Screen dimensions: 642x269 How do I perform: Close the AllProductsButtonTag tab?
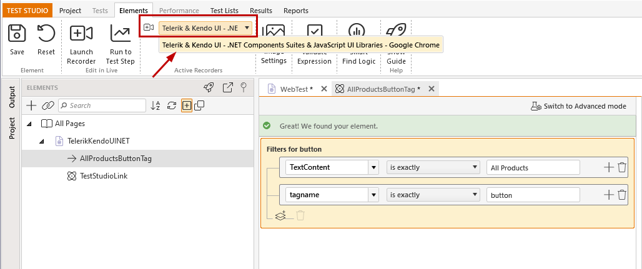431,89
